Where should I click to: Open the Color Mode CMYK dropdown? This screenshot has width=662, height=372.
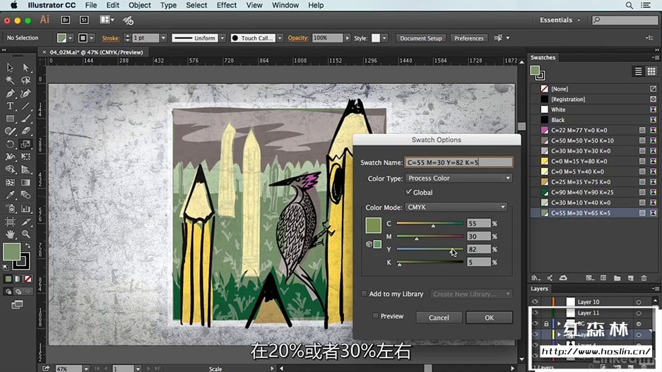(456, 207)
